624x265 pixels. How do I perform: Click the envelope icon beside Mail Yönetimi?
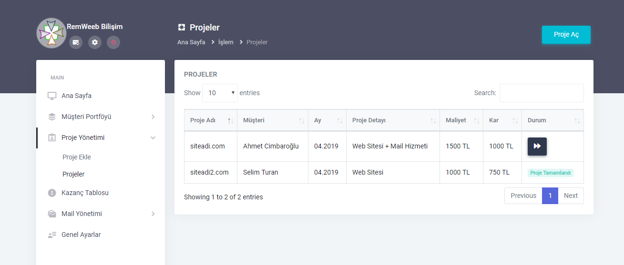(52, 214)
